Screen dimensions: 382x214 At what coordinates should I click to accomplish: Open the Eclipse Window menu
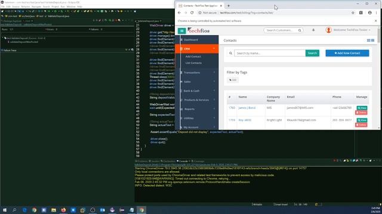click(x=71, y=7)
